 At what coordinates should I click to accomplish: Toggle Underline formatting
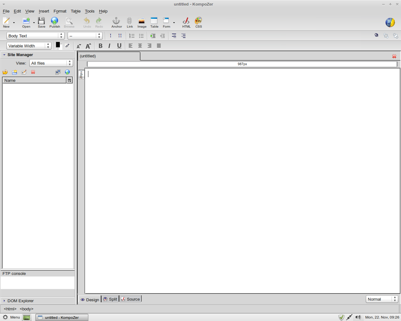tap(119, 46)
